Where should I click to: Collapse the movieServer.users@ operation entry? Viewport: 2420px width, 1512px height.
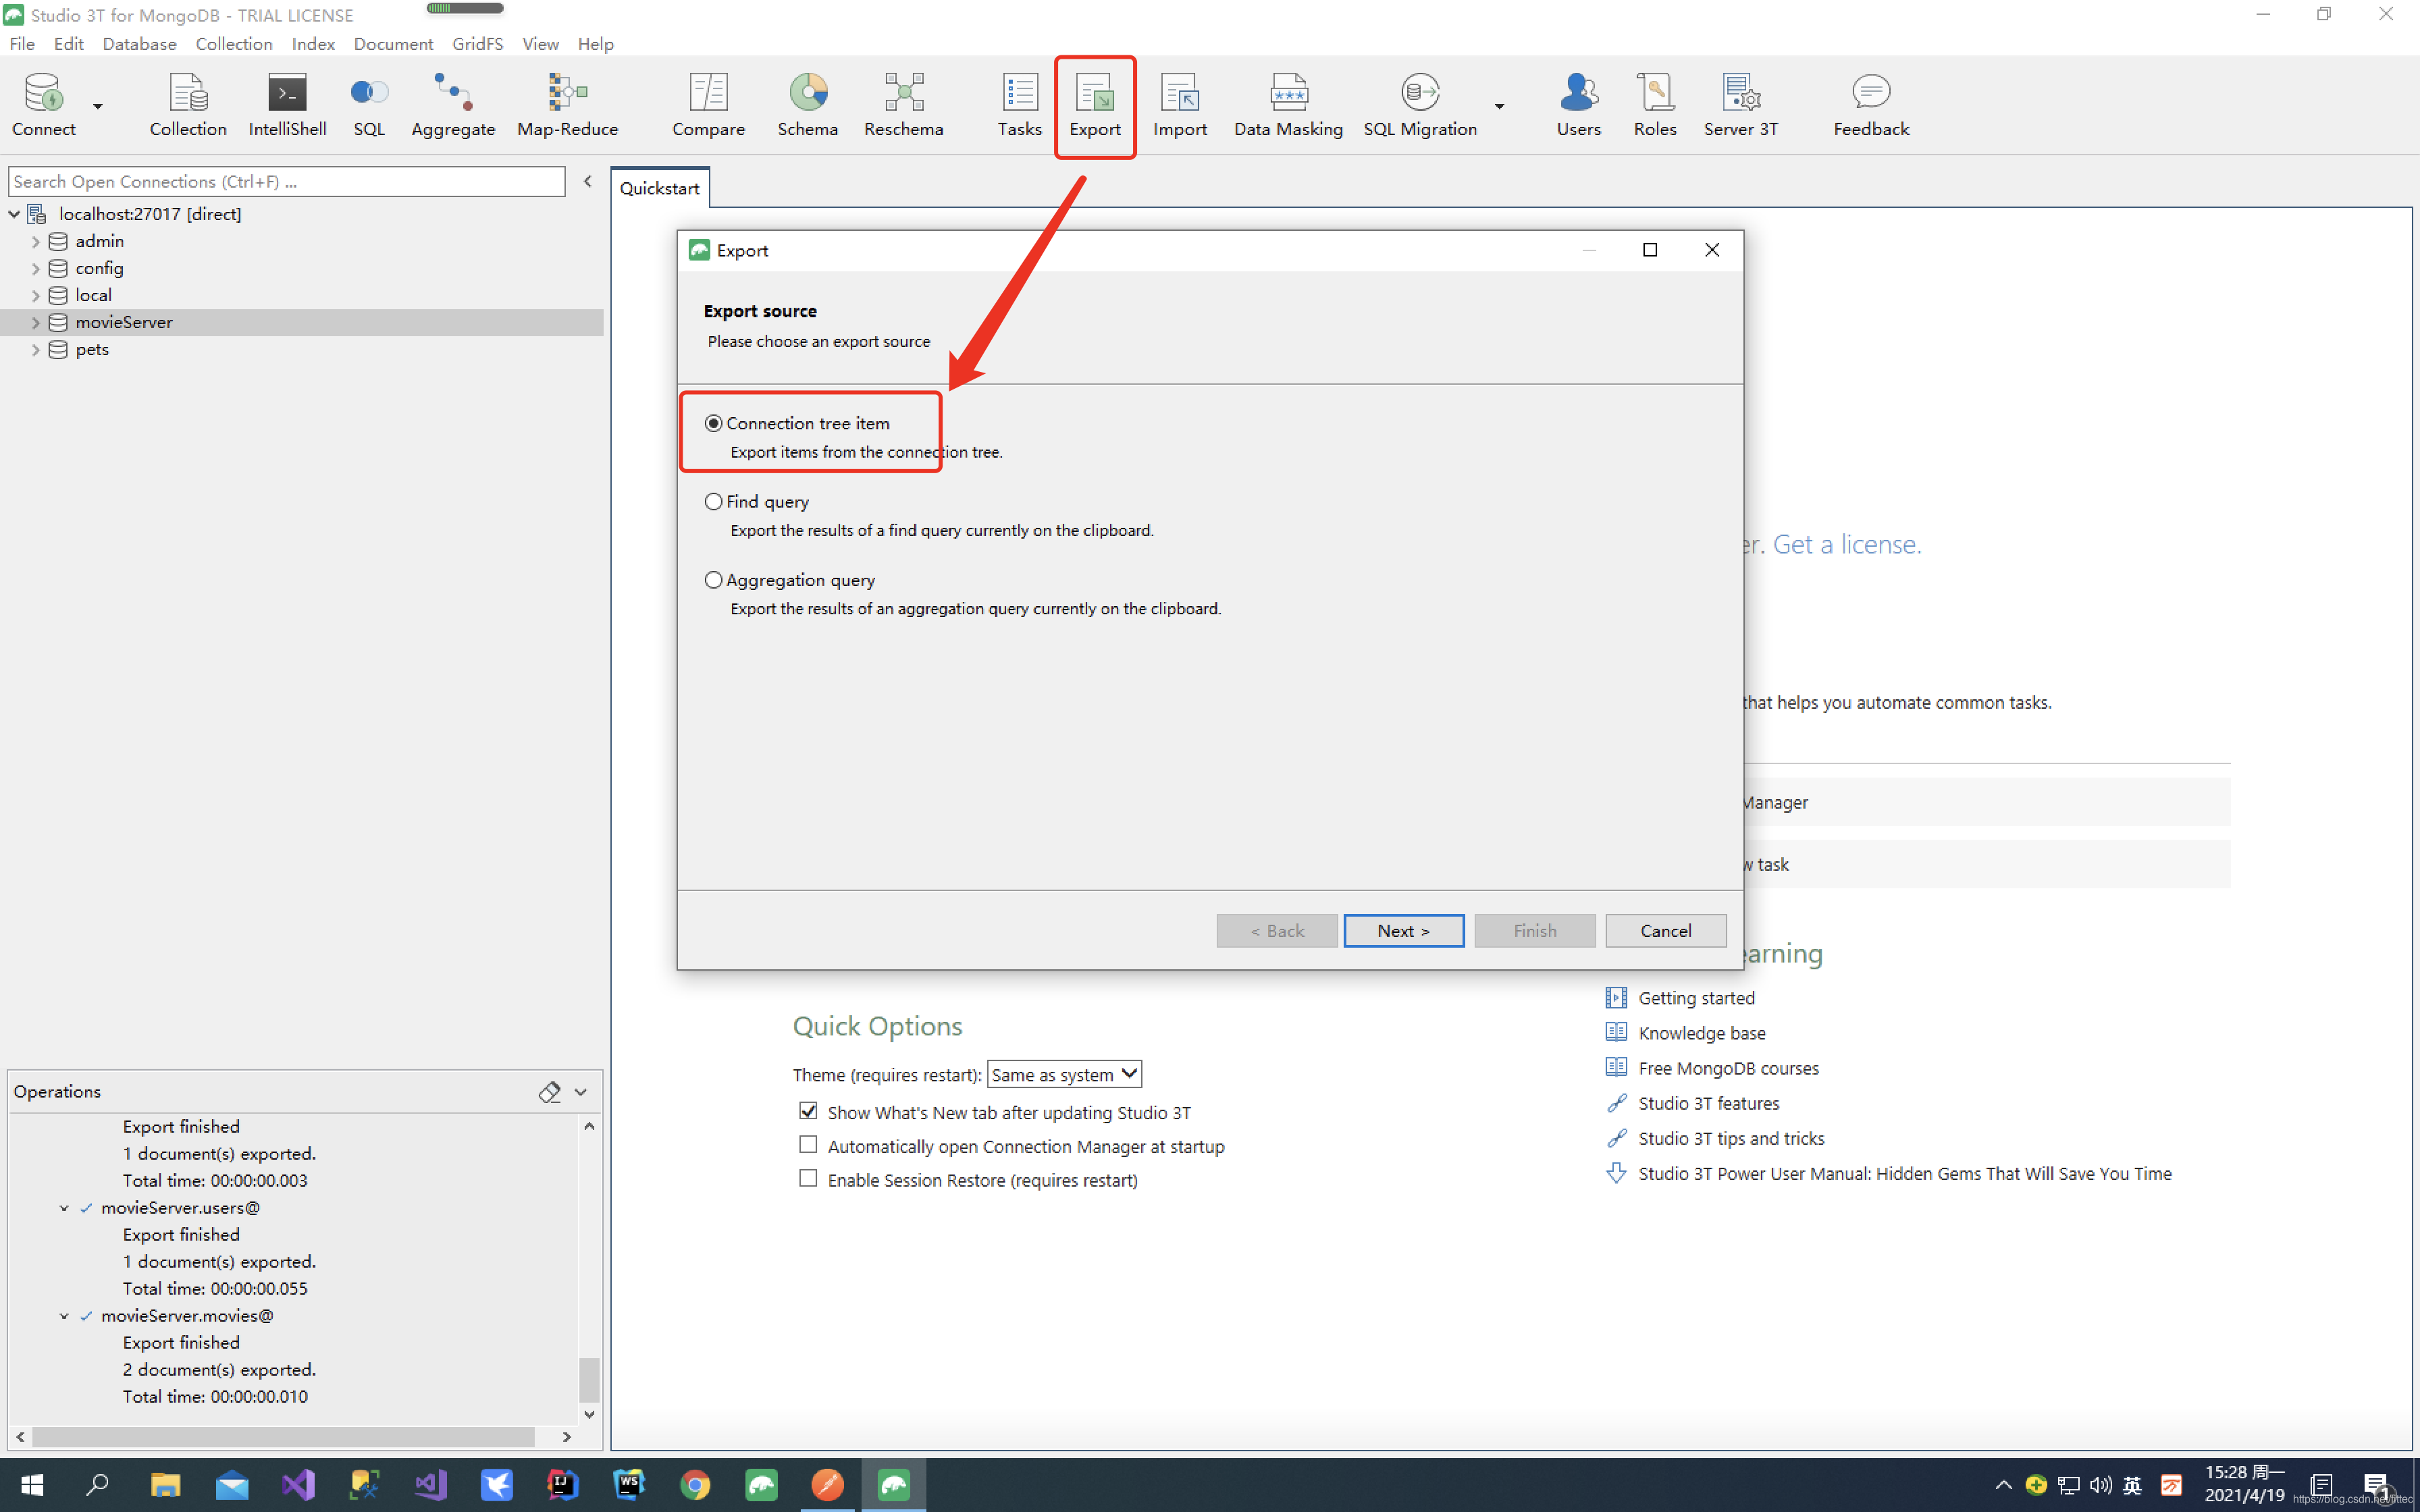[64, 1208]
